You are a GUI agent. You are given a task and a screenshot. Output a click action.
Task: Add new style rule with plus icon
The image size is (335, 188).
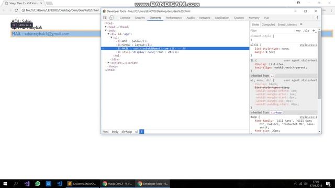pyautogui.click(x=314, y=31)
